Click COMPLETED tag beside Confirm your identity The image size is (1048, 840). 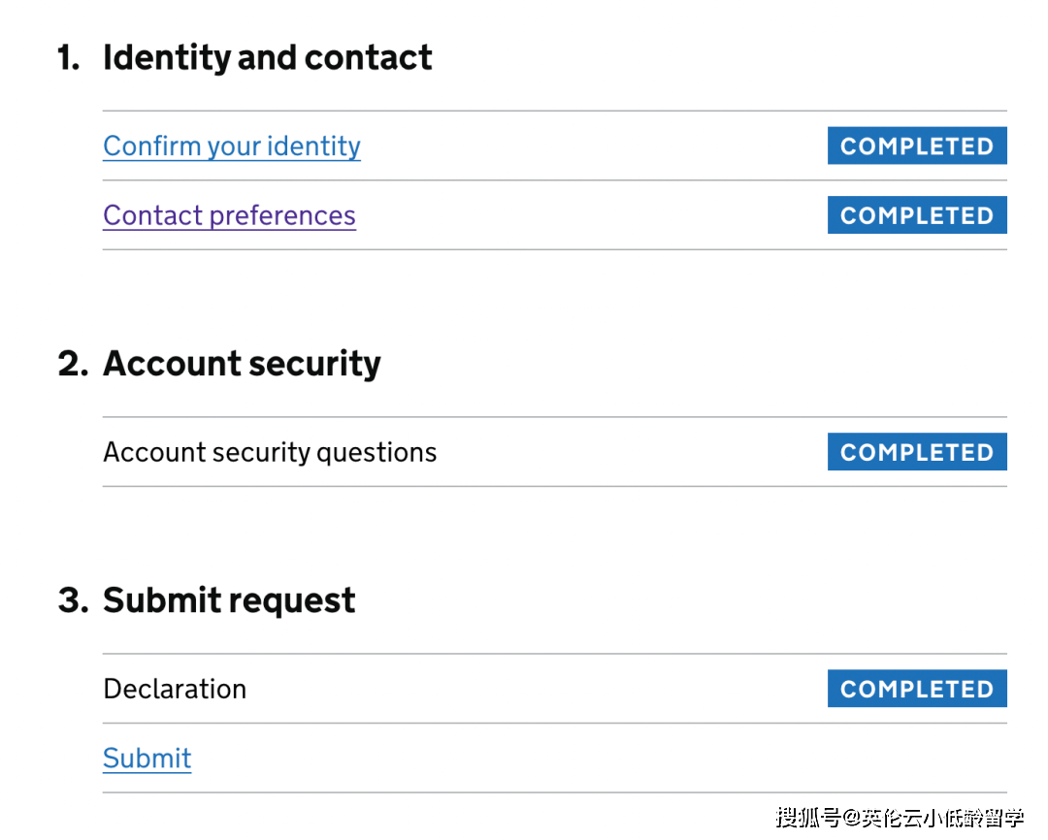click(916, 146)
